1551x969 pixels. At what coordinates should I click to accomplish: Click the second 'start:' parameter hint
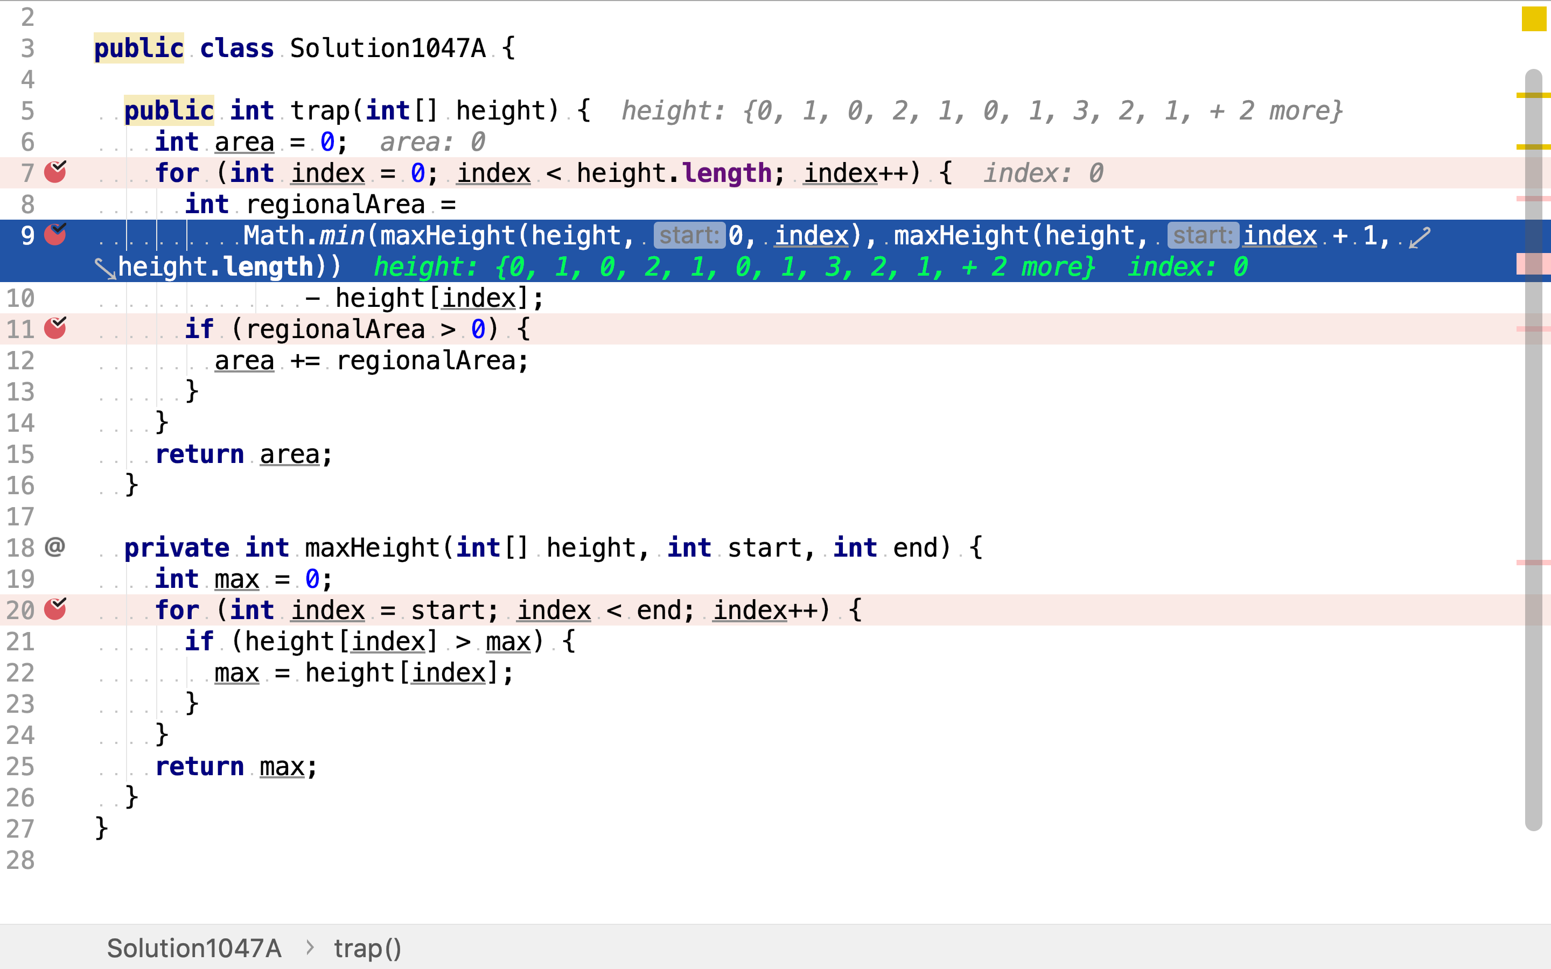[x=1203, y=235]
